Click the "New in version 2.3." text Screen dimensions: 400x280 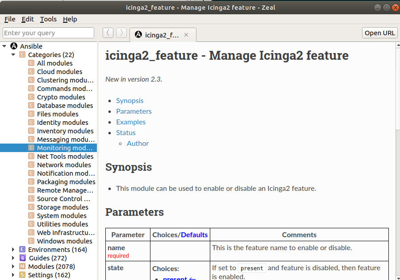coord(133,79)
